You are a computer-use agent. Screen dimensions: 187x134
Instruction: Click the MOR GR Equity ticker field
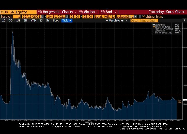(18, 12)
